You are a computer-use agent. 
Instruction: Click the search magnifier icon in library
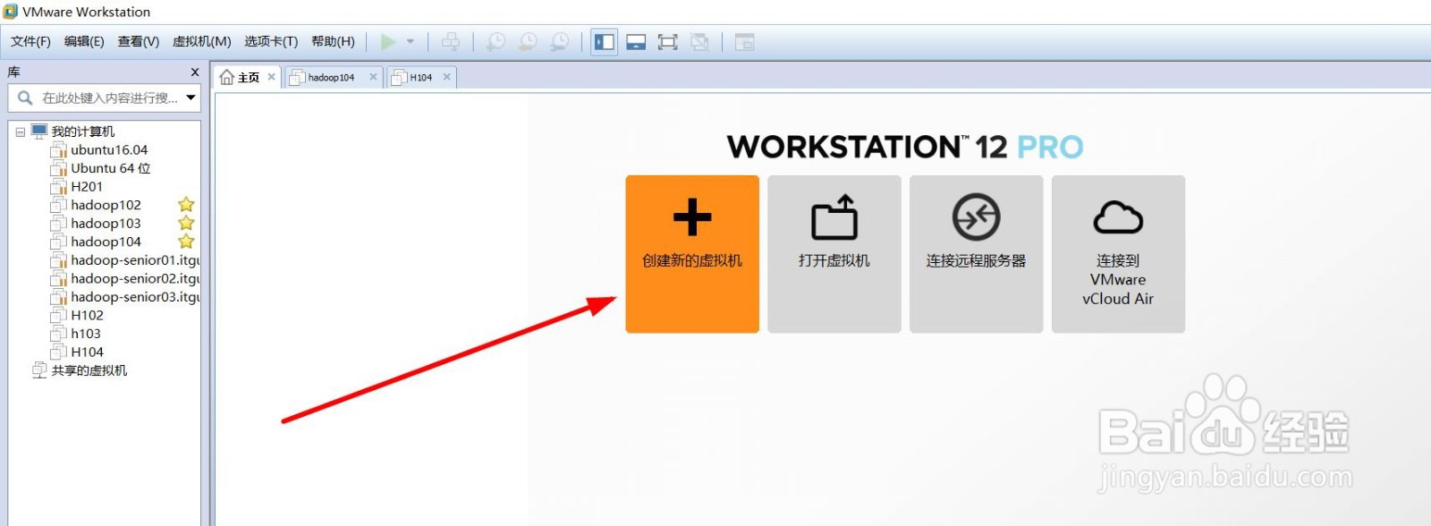pos(25,98)
